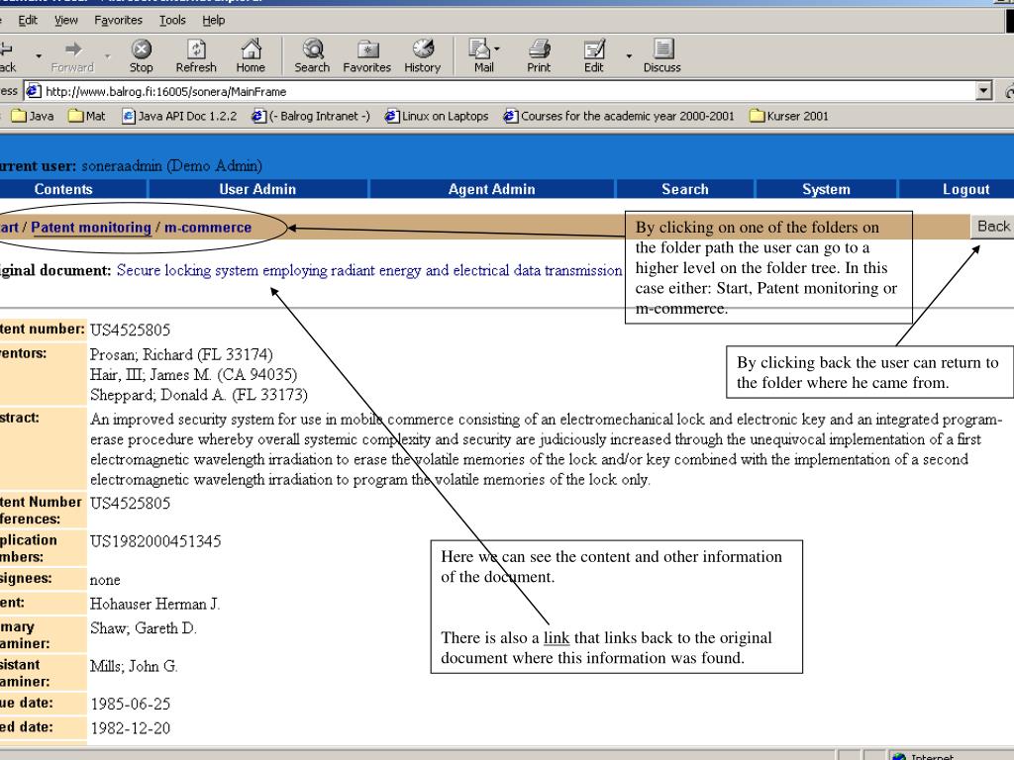Screen dimensions: 1014x760
Task: Switch to the User Admin tab
Action: [x=257, y=189]
